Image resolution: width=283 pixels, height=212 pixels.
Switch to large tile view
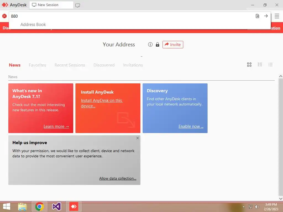click(x=249, y=65)
